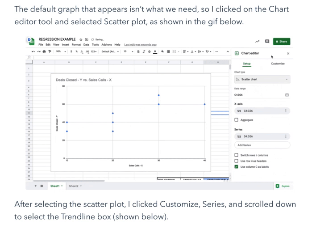Apply currency format with the $ icon
The width and height of the screenshot is (316, 229).
click(x=71, y=52)
